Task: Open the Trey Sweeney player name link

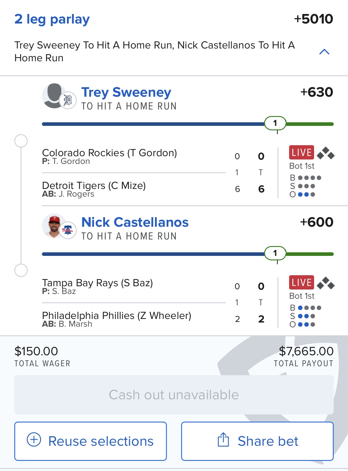Action: (126, 92)
